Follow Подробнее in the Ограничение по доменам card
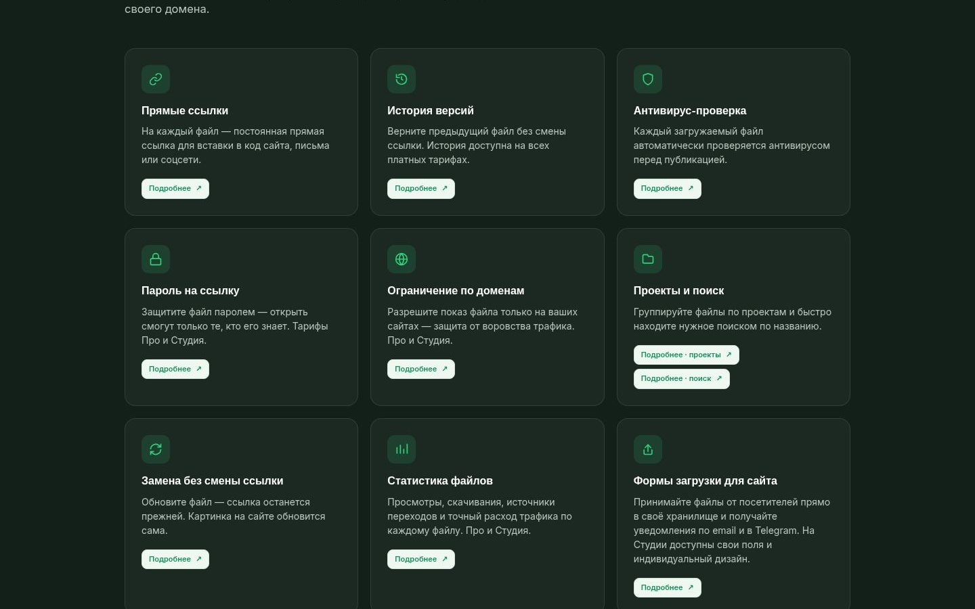Screen dimensions: 975x609 [421, 369]
